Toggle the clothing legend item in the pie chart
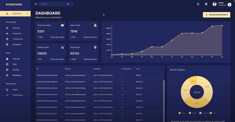 193,113
